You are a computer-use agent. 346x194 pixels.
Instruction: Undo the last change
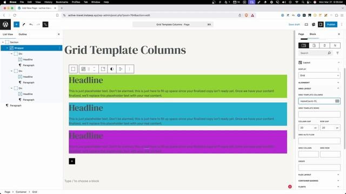(31, 24)
